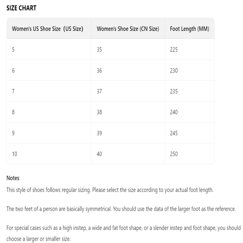Click the note about using the larger foot
243x243 pixels.
click(x=122, y=209)
